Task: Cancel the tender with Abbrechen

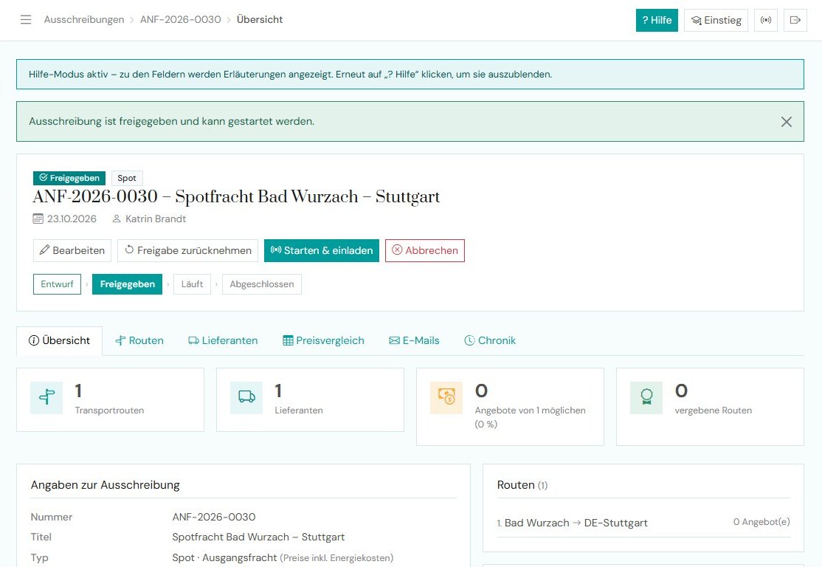Action: [x=424, y=251]
